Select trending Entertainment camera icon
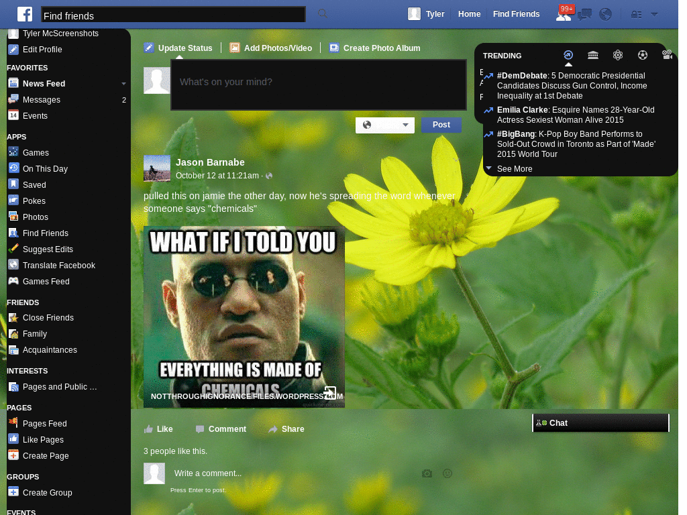This screenshot has height=515, width=687. [668, 55]
